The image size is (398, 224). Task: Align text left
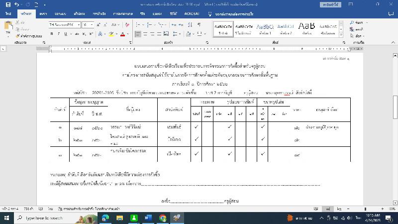pos(138,34)
